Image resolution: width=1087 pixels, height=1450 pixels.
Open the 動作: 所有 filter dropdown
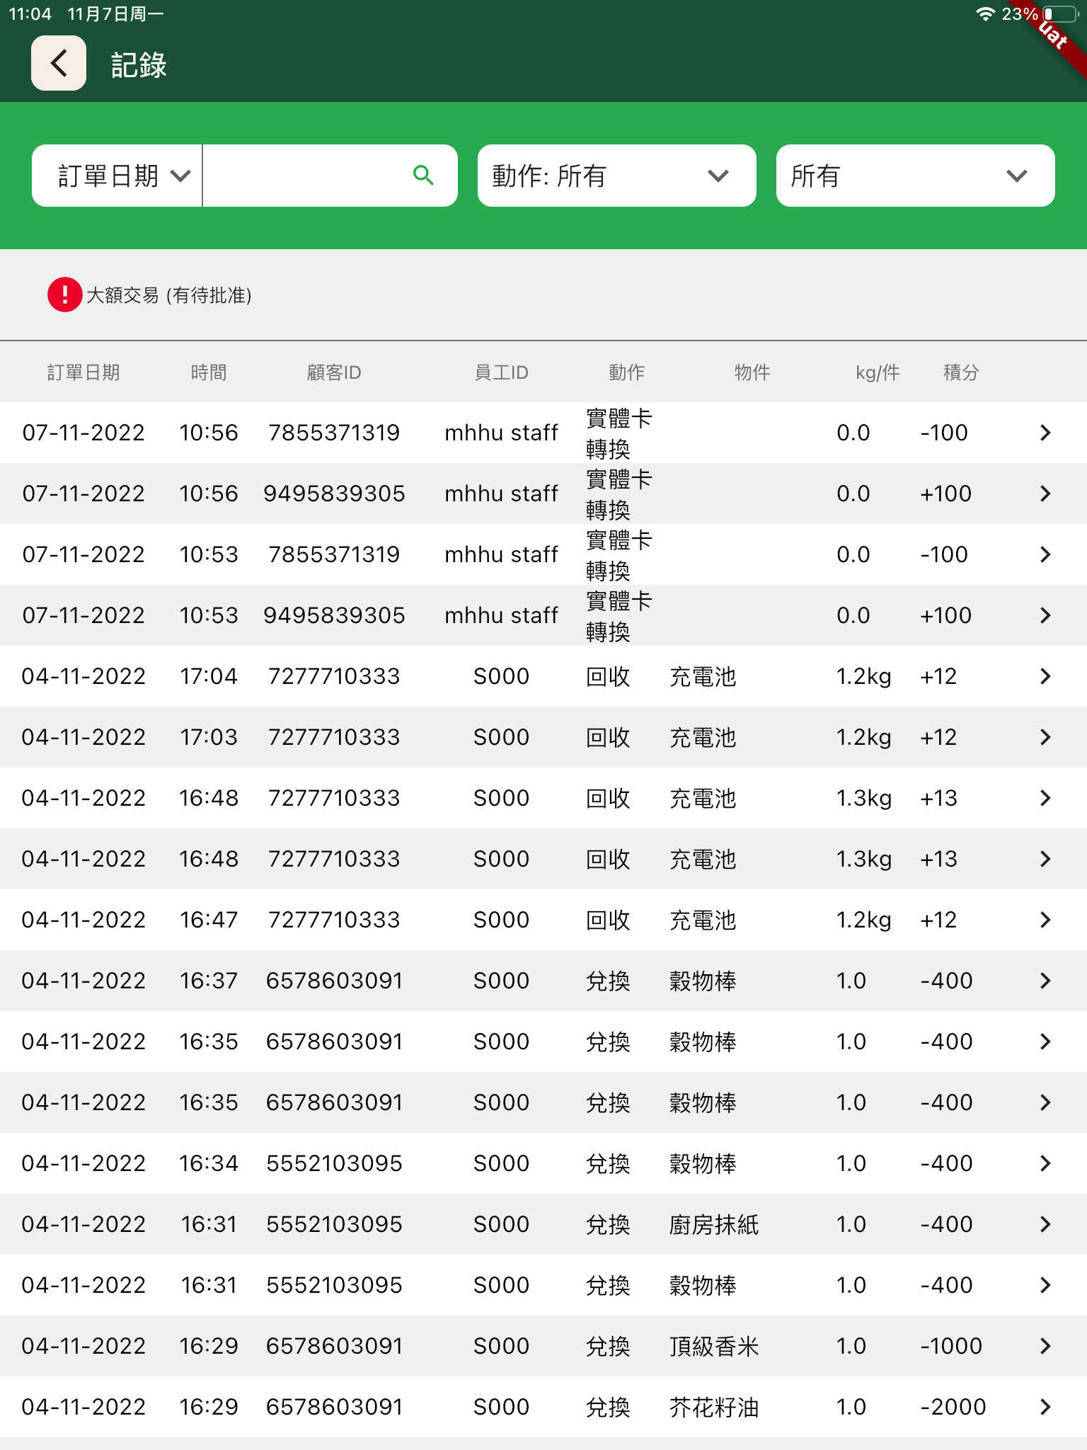tap(616, 176)
